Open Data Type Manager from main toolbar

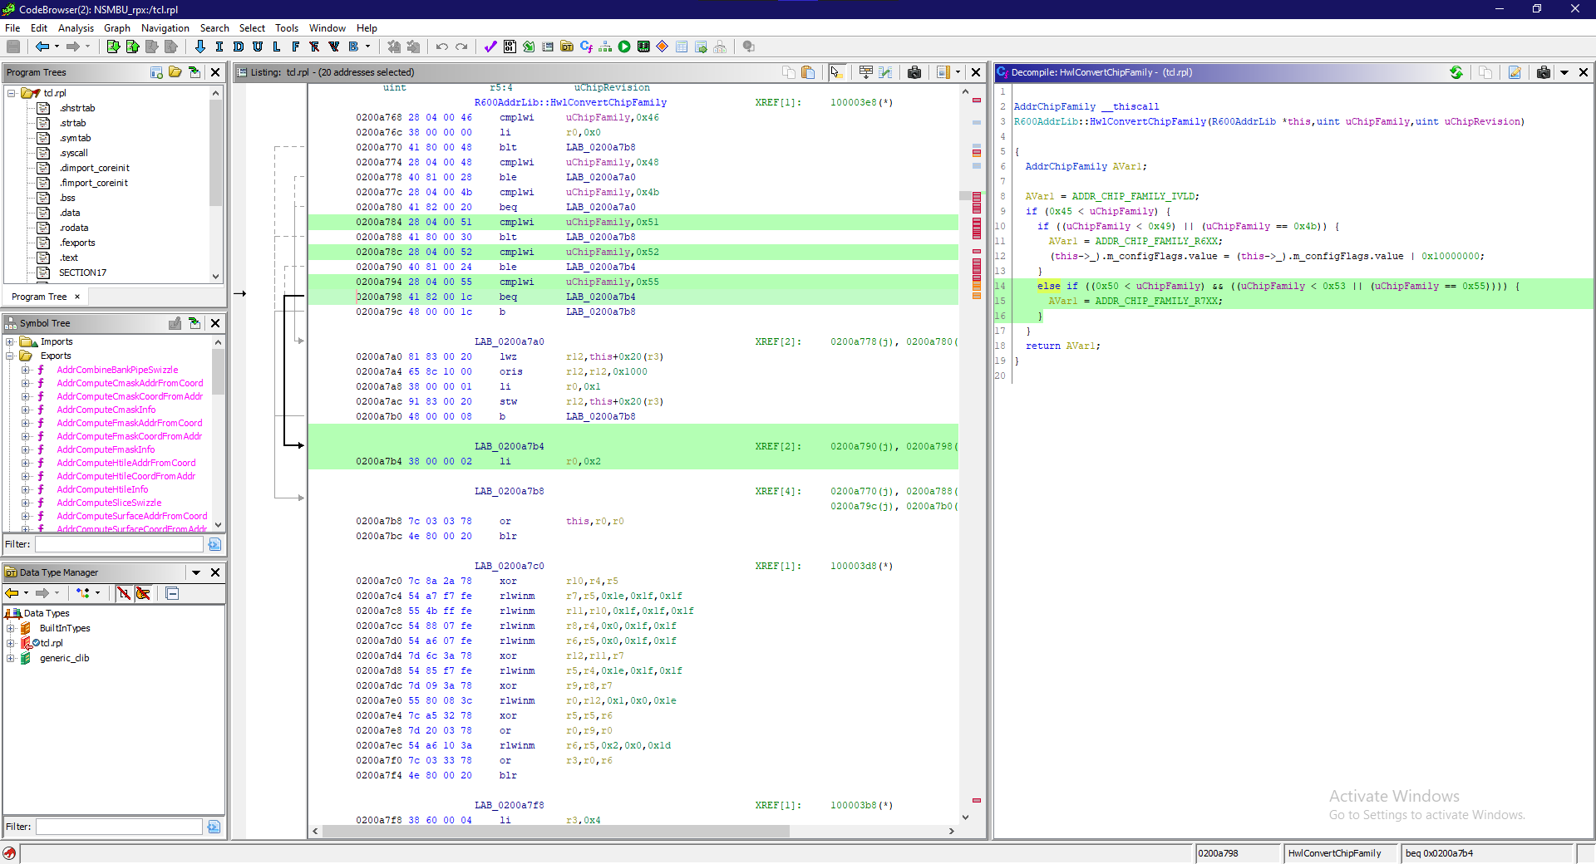[x=567, y=47]
